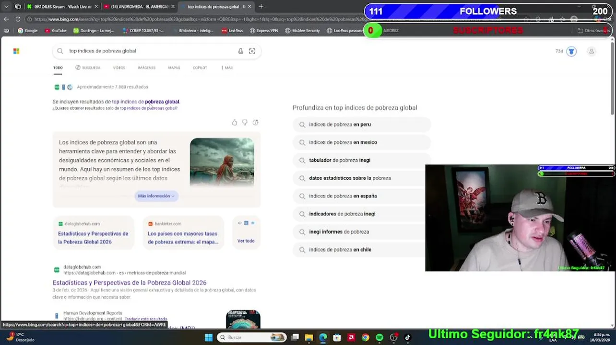Open Spotify from taskbar

(x=379, y=337)
